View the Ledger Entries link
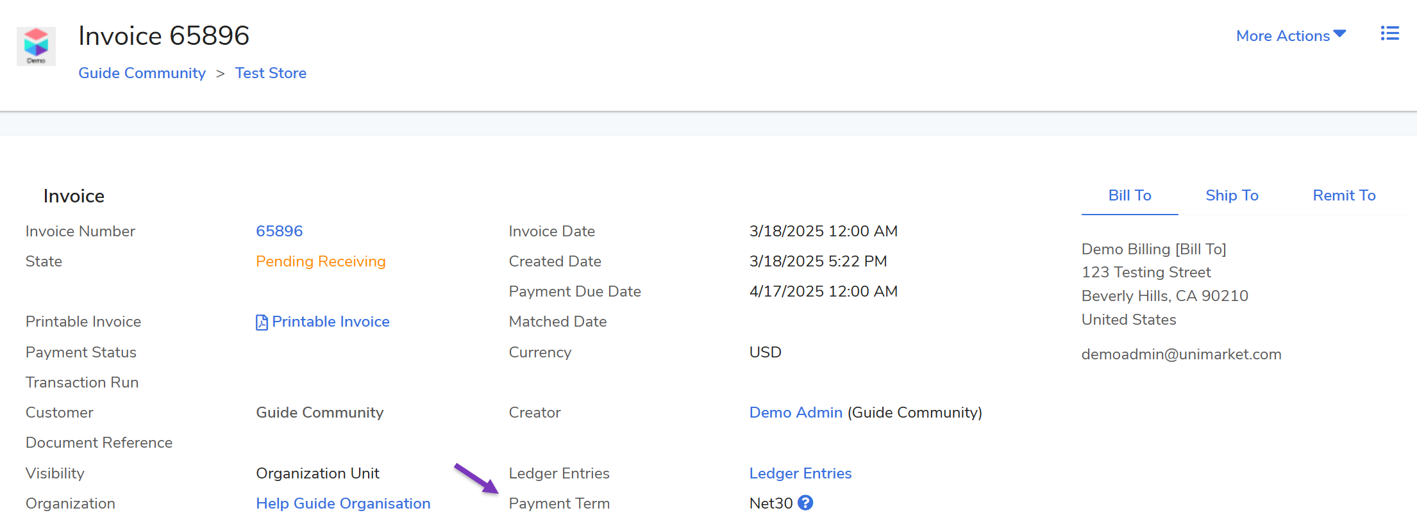Screen dimensions: 1417x522 800,473
